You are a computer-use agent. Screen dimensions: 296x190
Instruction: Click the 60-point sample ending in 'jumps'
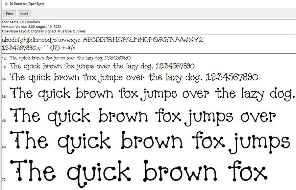click(150, 142)
